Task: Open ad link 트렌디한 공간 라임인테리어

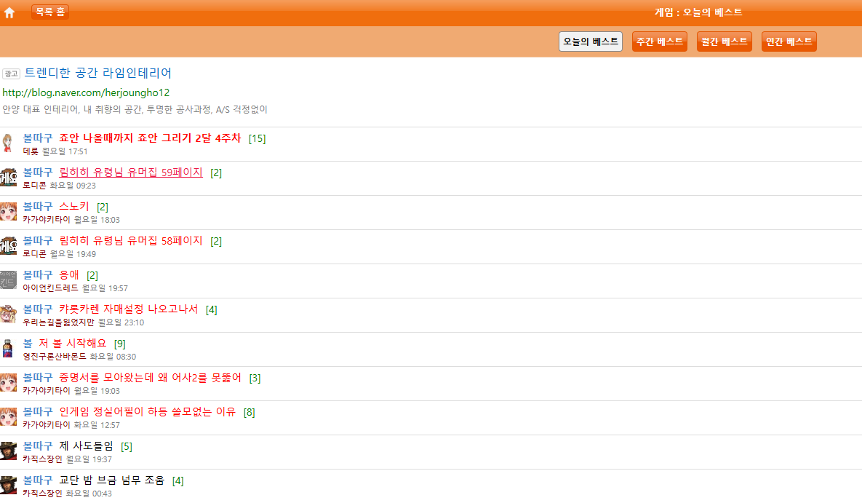Action: coord(98,73)
